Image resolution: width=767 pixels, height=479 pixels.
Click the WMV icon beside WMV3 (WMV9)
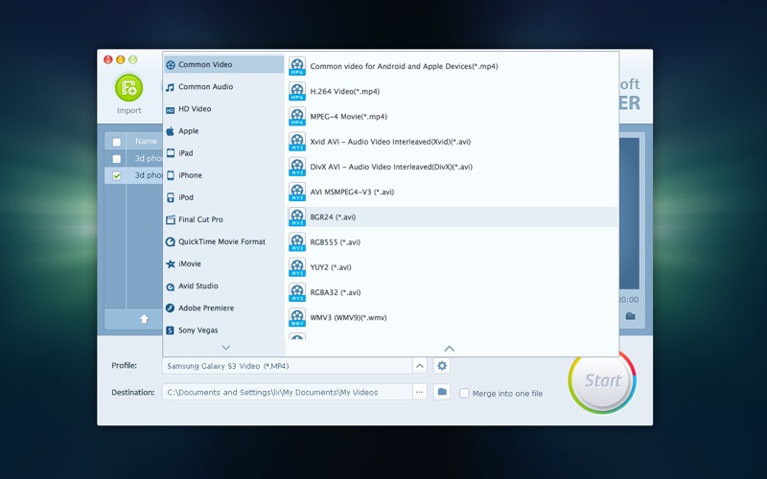coord(297,318)
